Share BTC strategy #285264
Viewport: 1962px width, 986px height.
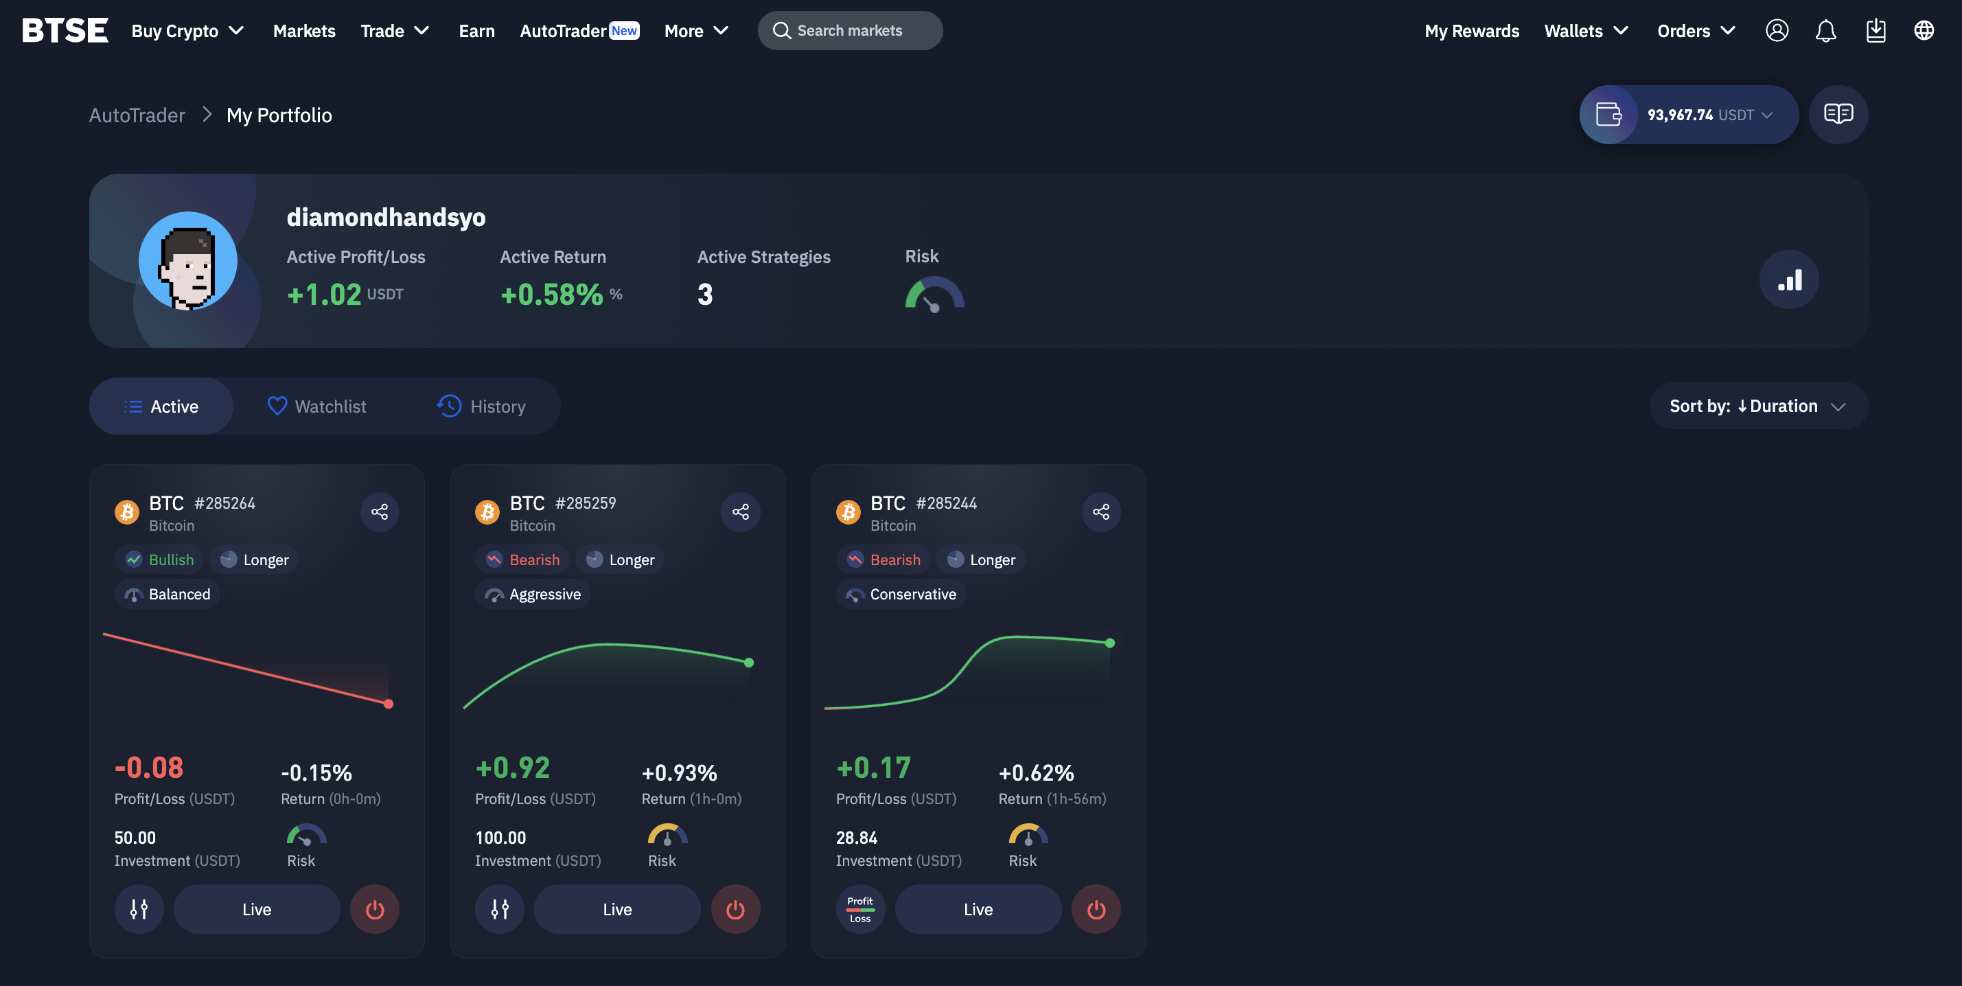pyautogui.click(x=380, y=512)
